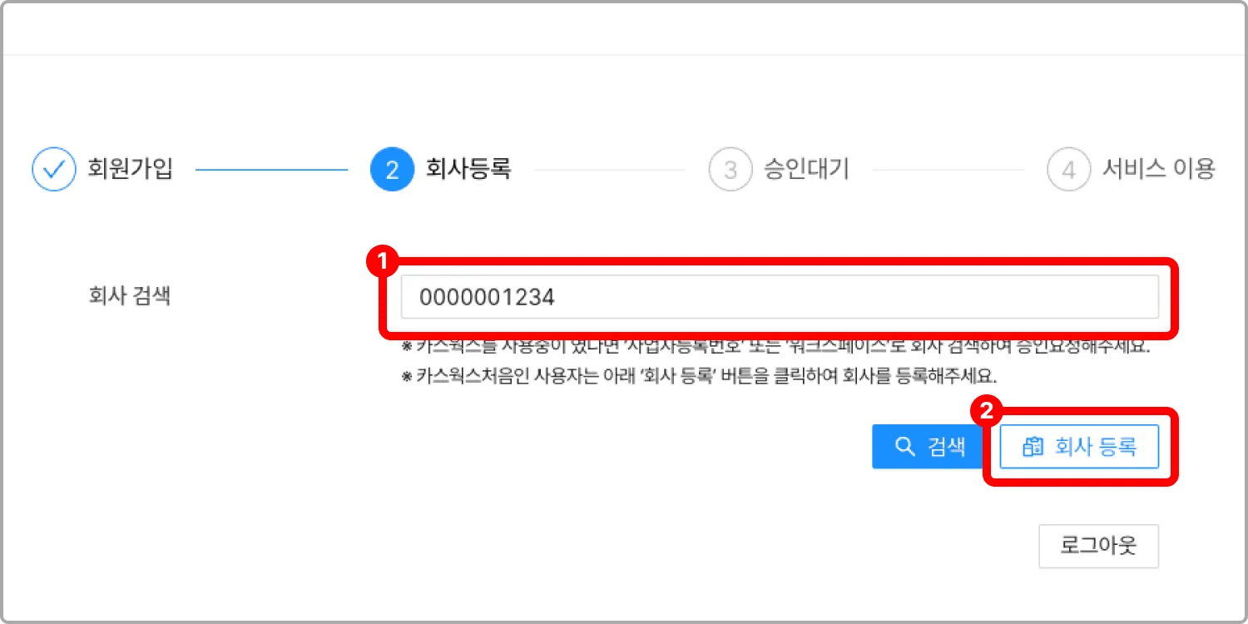Click the step 4 circle icon
The width and height of the screenshot is (1248, 624).
(1069, 170)
